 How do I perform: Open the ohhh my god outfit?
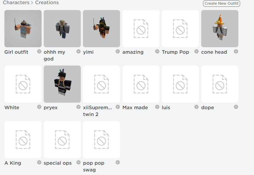click(x=62, y=29)
